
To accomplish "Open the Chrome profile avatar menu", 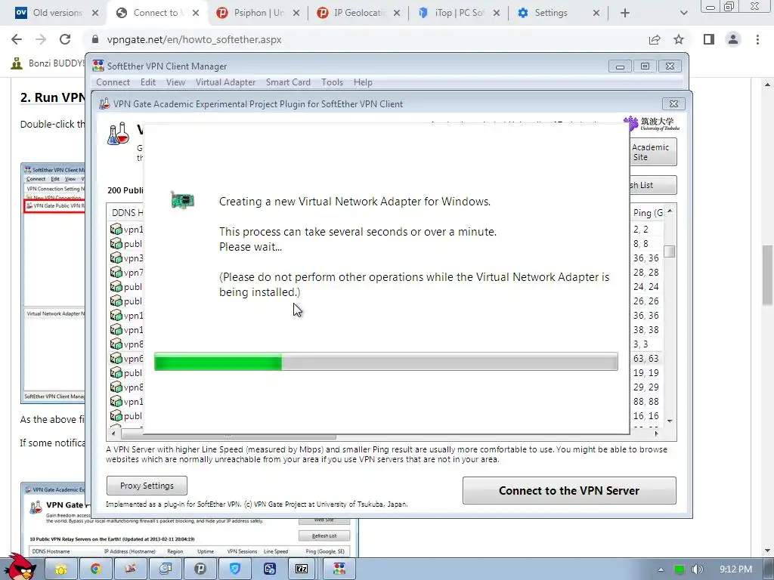I will click(733, 39).
